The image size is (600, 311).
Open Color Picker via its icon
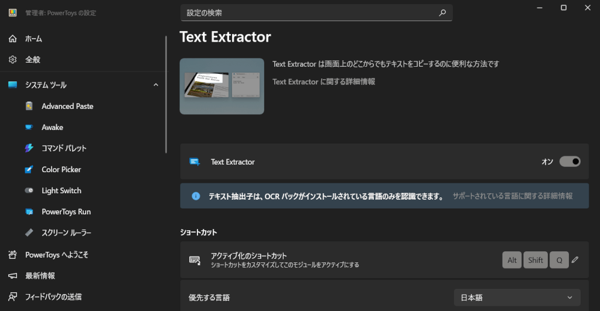point(29,169)
